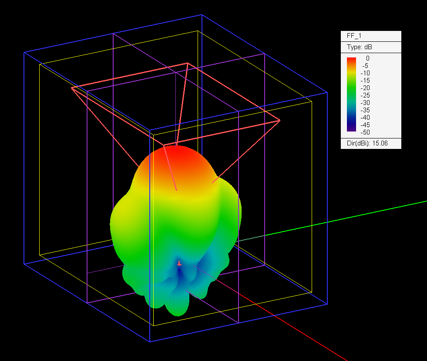Viewport: 427px width, 361px height.
Task: Click the rainbow color scale bar
Action: tap(351, 94)
